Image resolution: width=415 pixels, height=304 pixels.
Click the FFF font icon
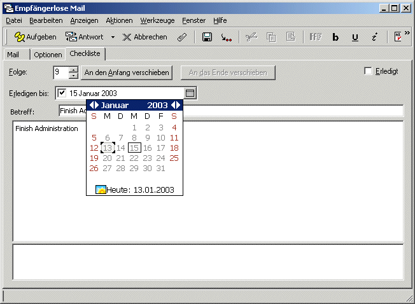[x=316, y=37]
